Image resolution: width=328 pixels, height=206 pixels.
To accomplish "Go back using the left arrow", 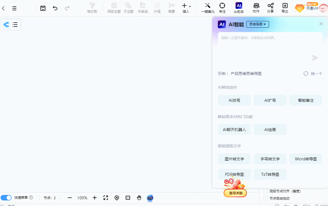I will [x=3, y=8].
